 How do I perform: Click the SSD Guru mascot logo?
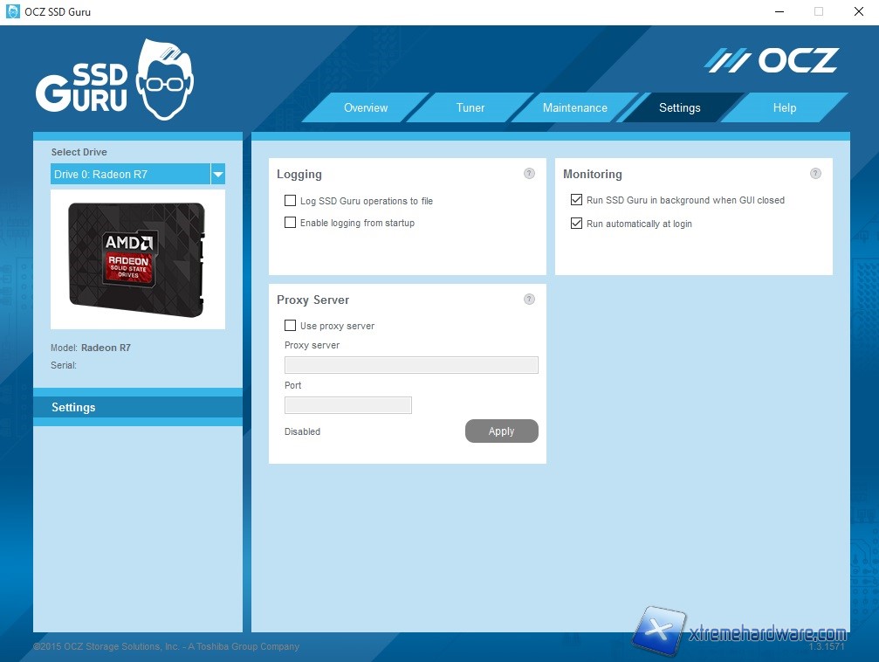[x=115, y=80]
